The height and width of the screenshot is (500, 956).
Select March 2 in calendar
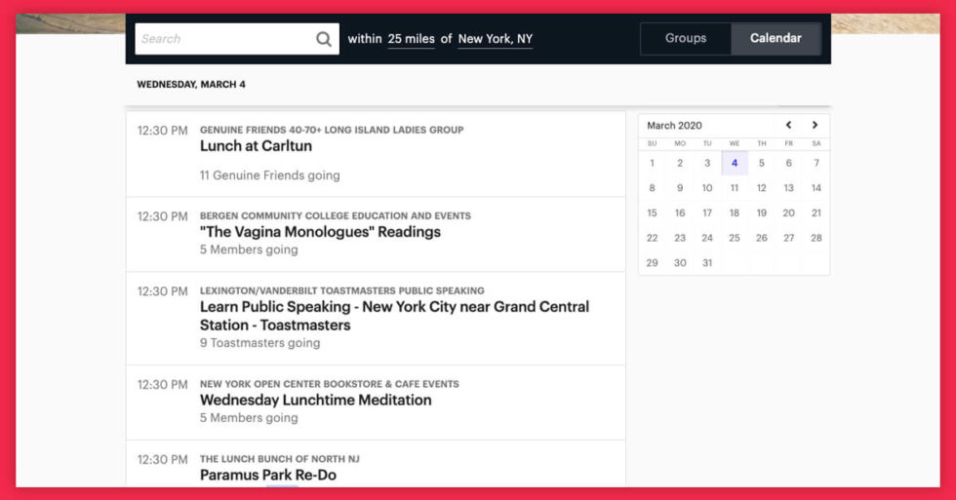click(680, 163)
